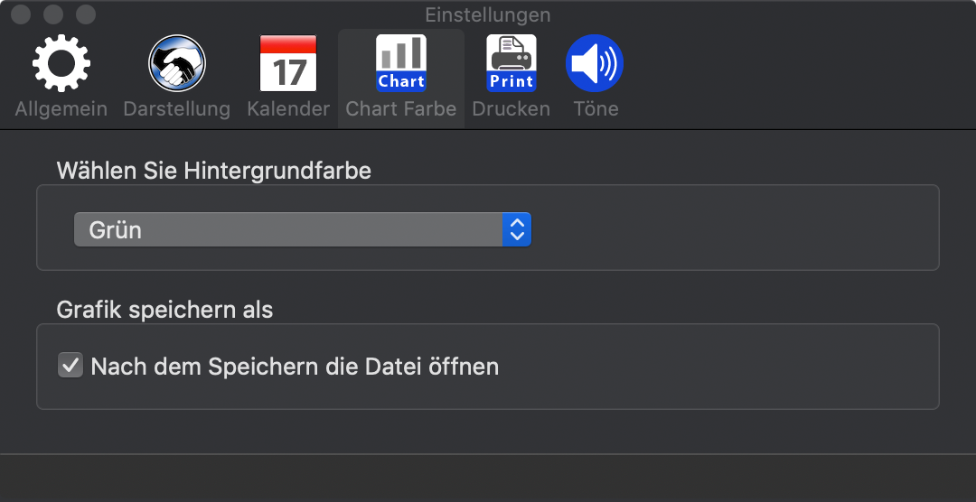Open the Drucken printer icon
Viewport: 976px width, 502px height.
click(x=511, y=63)
